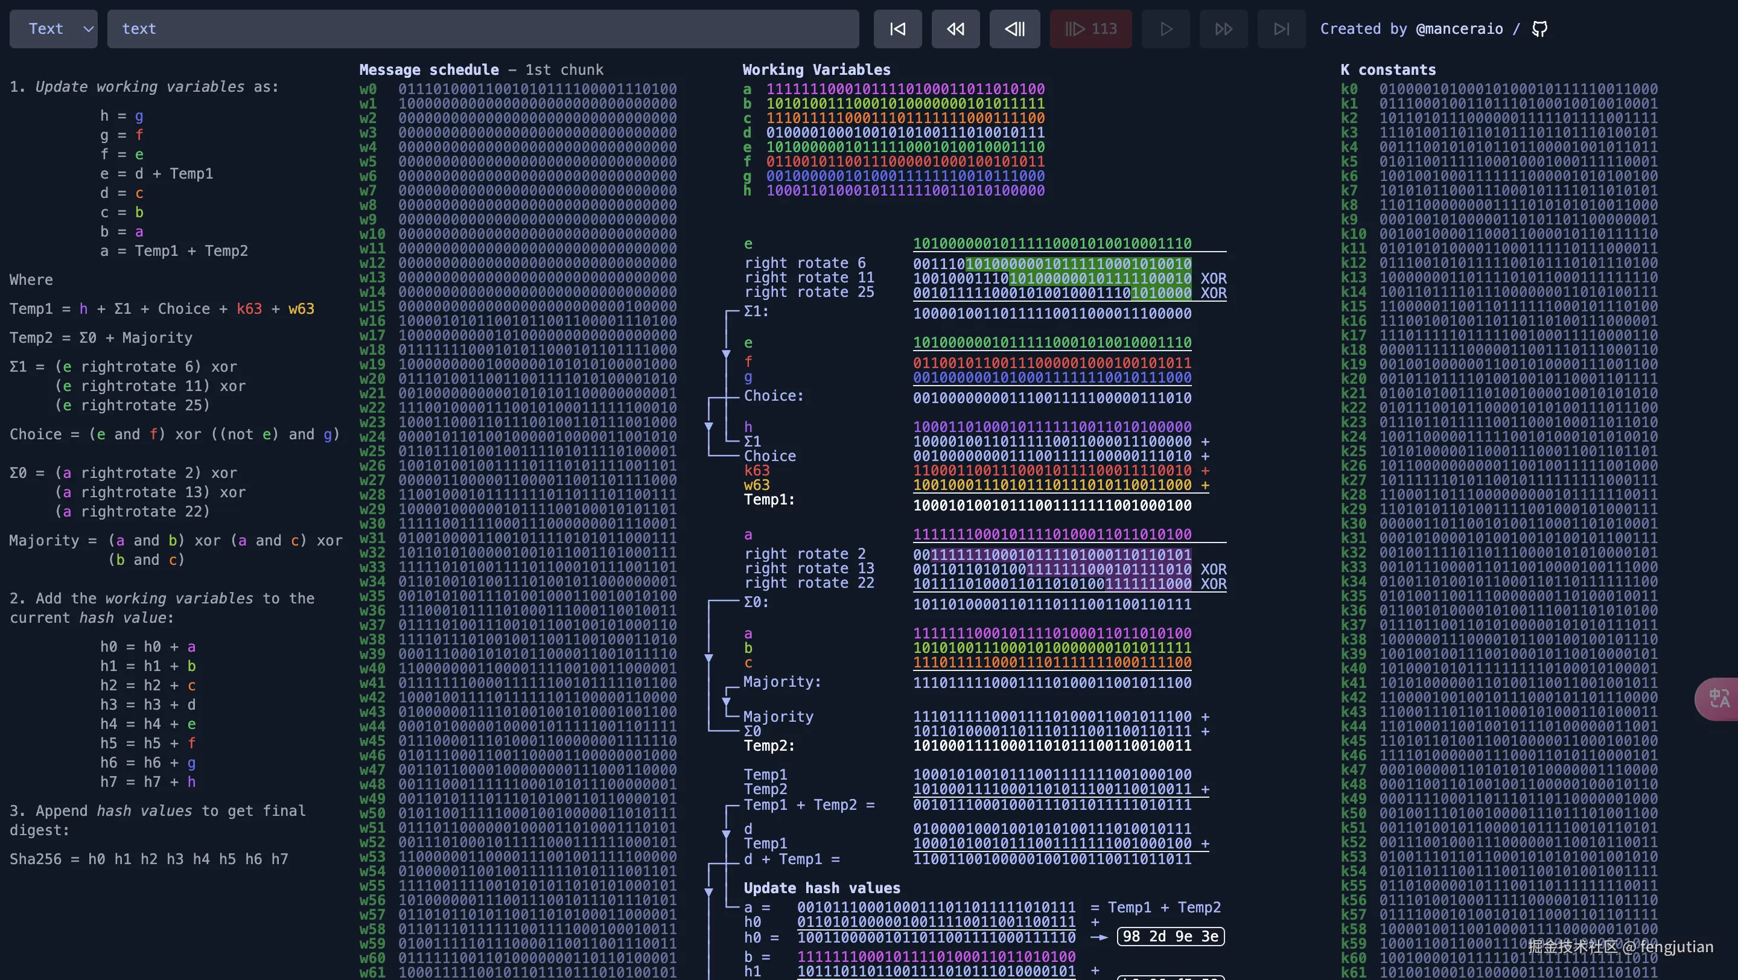Click the "Update hash values" heading

(x=822, y=888)
